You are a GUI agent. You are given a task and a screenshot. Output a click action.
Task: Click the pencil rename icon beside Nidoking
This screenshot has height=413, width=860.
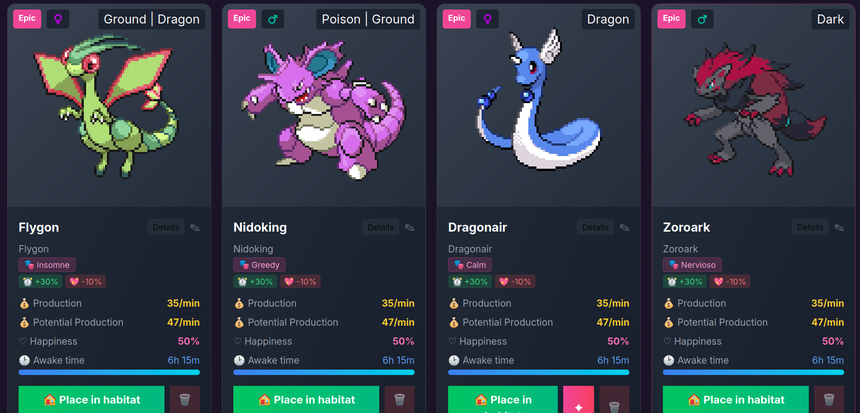(410, 228)
